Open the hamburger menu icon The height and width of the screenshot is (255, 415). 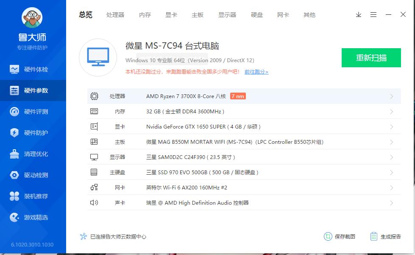tap(373, 14)
